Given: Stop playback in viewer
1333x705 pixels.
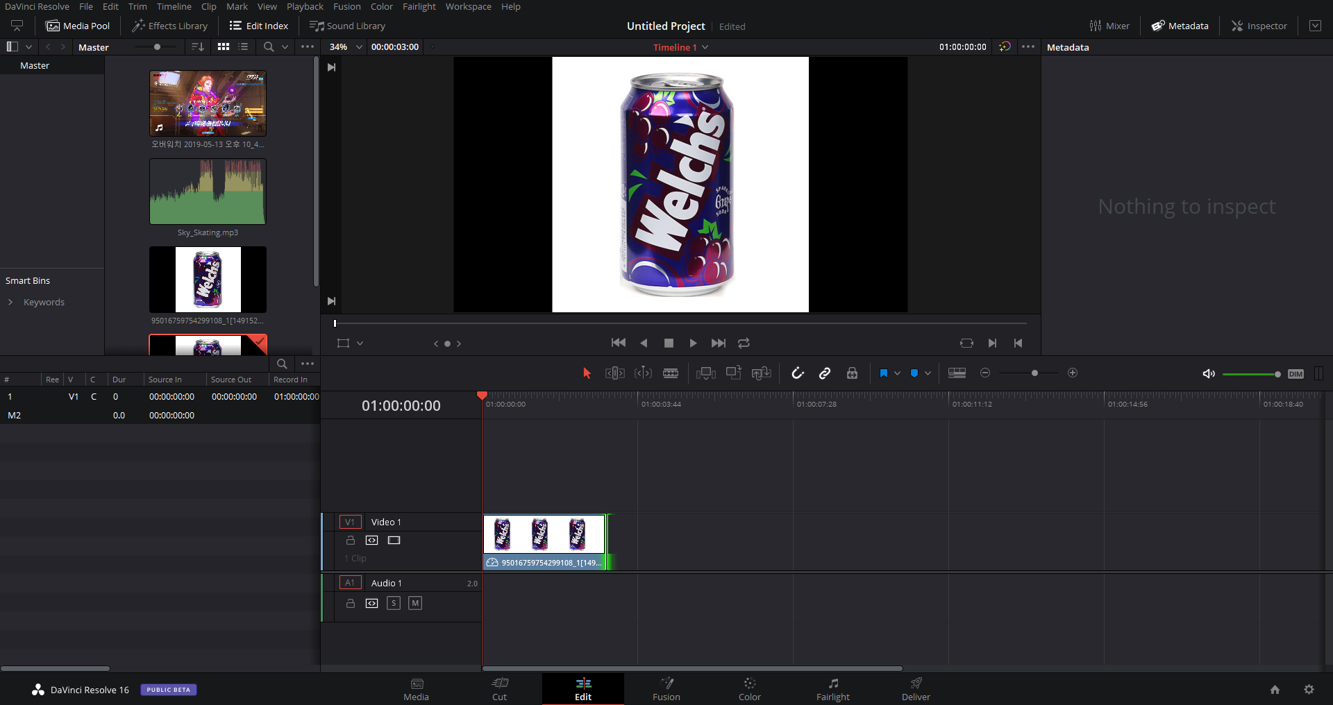Looking at the screenshot, I should pos(669,343).
